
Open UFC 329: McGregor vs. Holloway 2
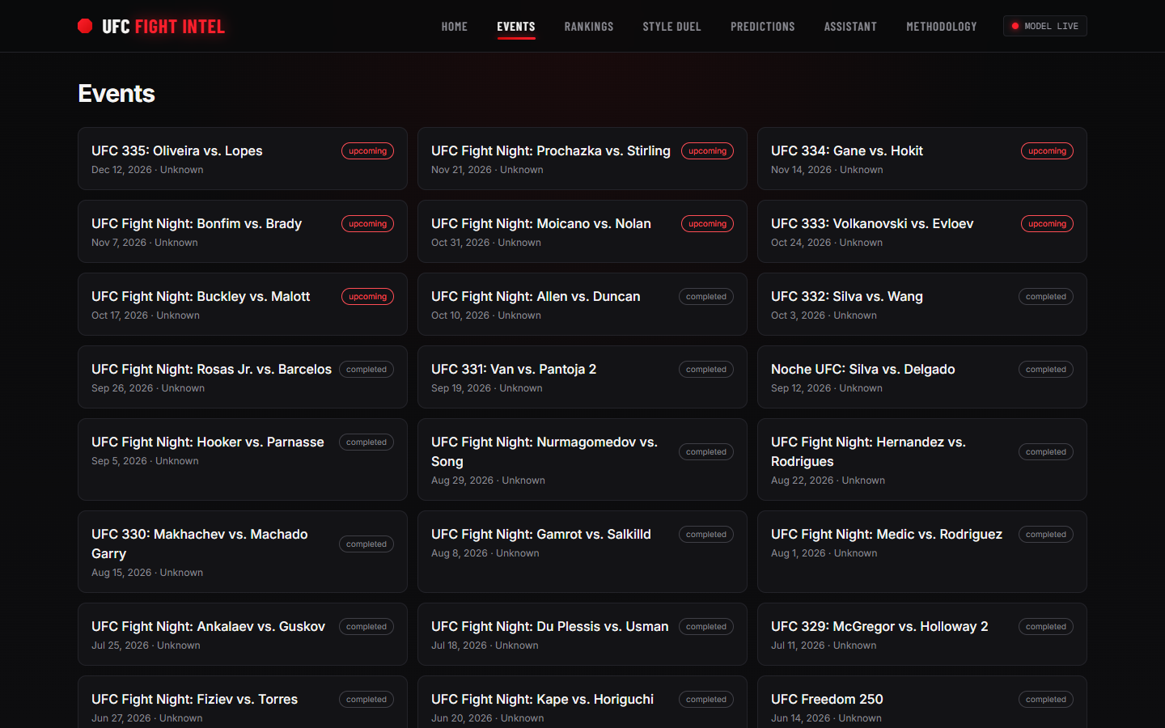click(922, 634)
